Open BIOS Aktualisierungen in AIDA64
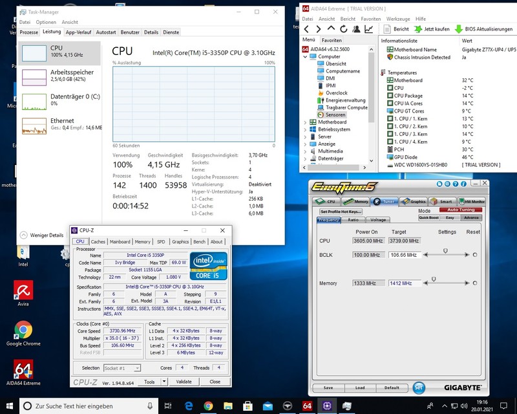Screen dimensions: 517x414 [483, 29]
